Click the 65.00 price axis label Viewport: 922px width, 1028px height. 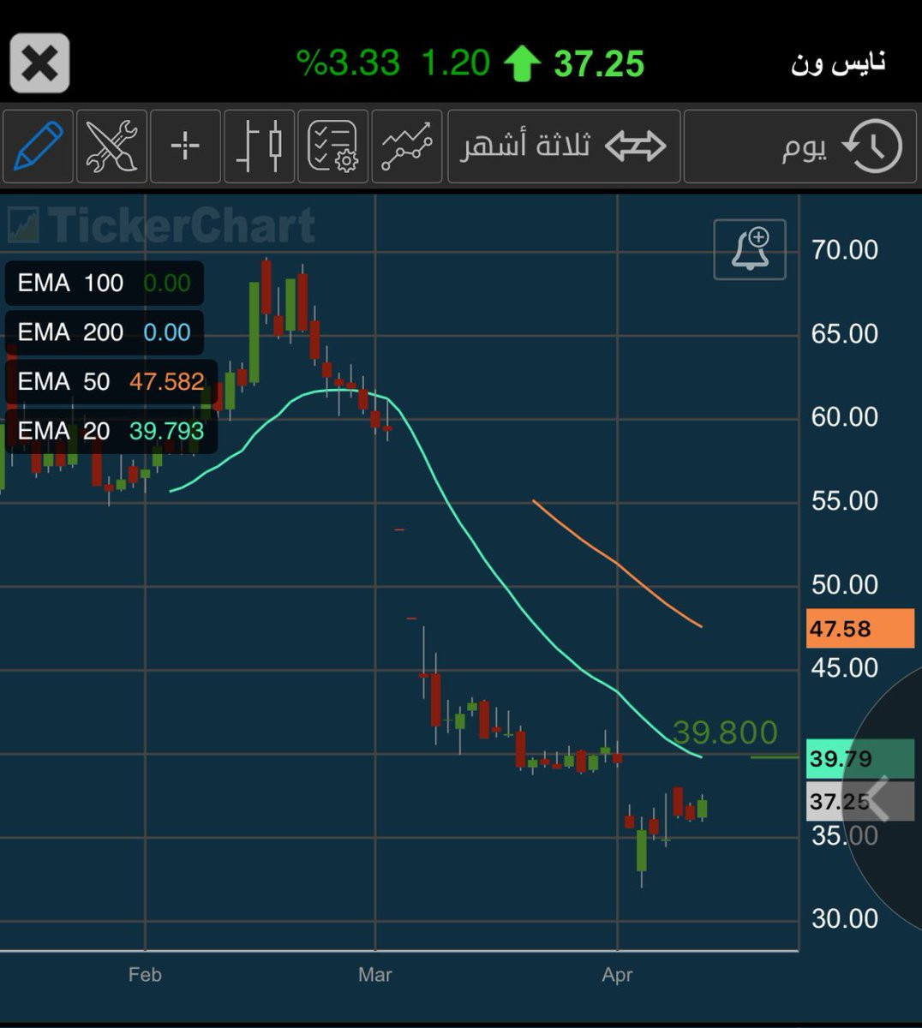click(844, 334)
